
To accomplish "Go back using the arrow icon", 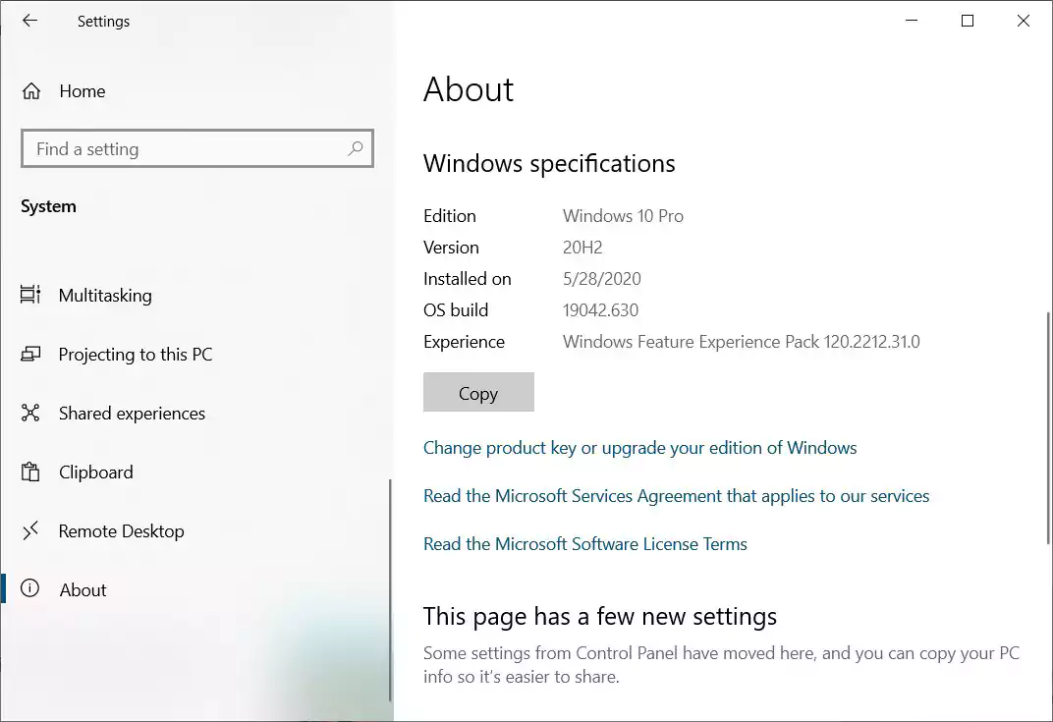I will pyautogui.click(x=29, y=21).
